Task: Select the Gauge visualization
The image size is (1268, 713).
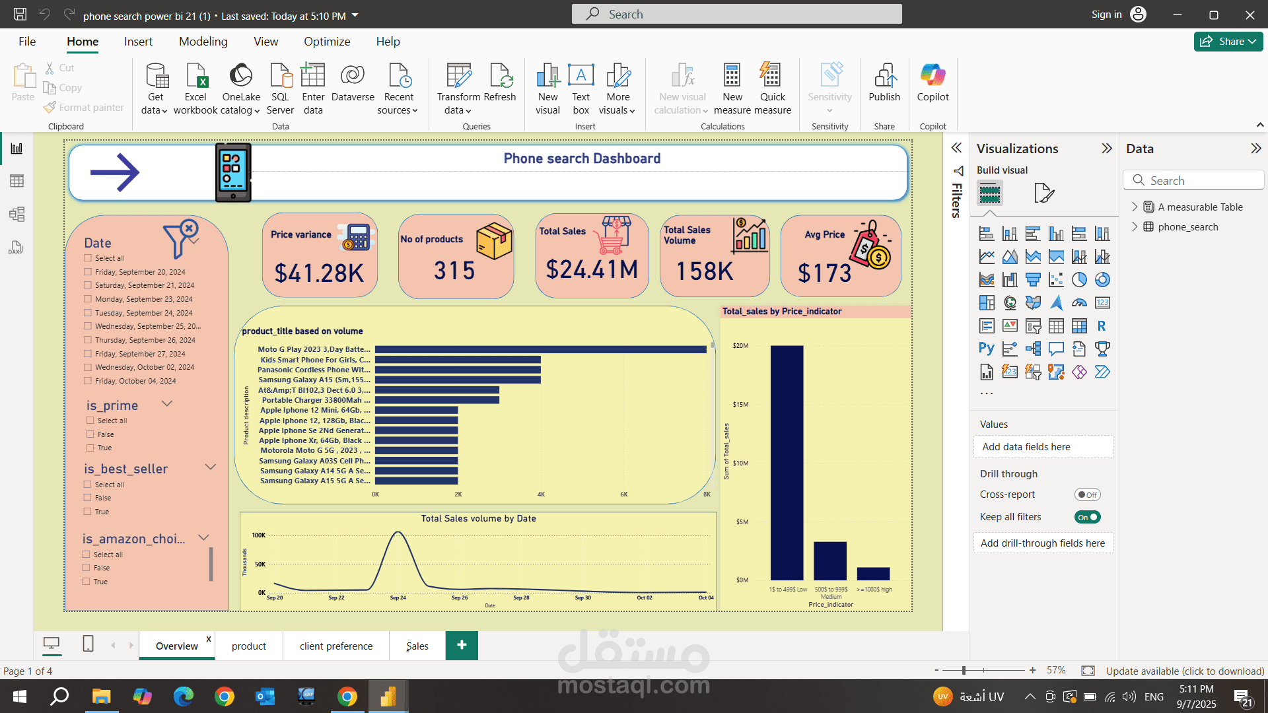Action: point(1079,303)
